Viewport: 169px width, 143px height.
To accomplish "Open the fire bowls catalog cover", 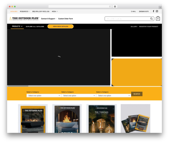I will [67, 119].
